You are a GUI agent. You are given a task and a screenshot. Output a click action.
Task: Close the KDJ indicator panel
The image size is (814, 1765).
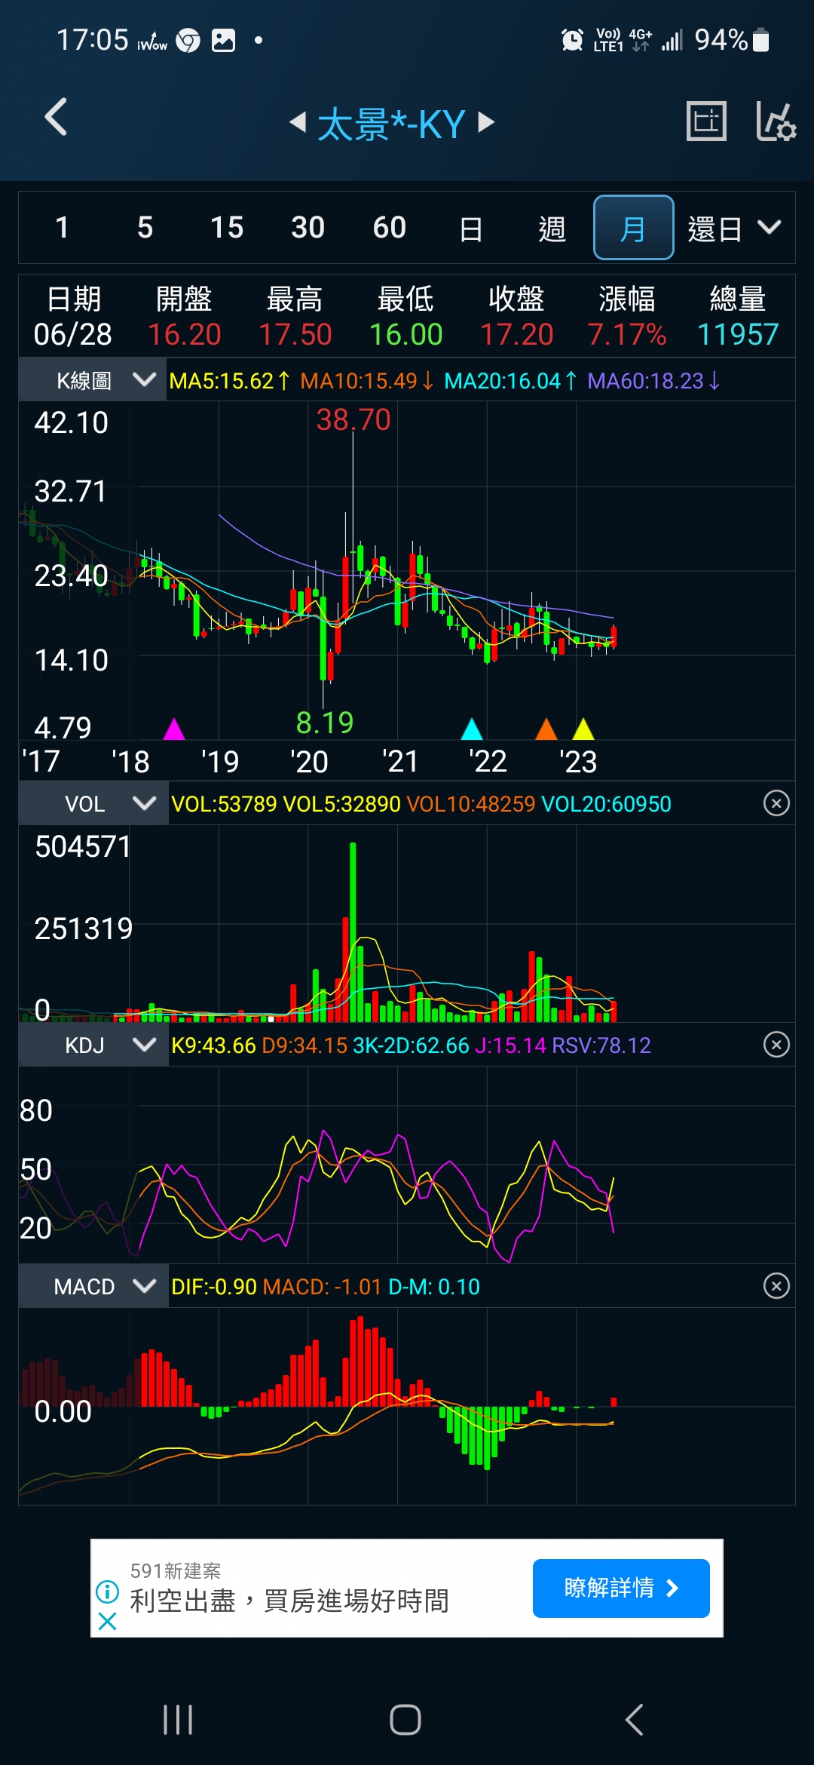(x=776, y=1045)
